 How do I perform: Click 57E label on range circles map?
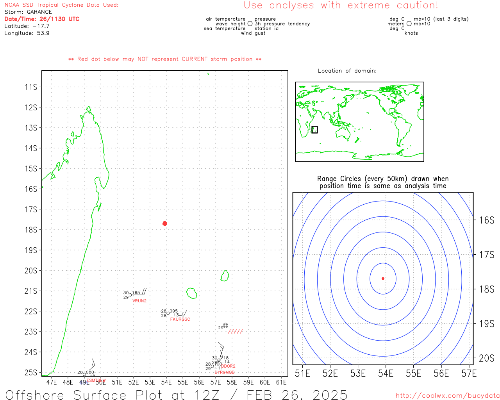(x=469, y=373)
